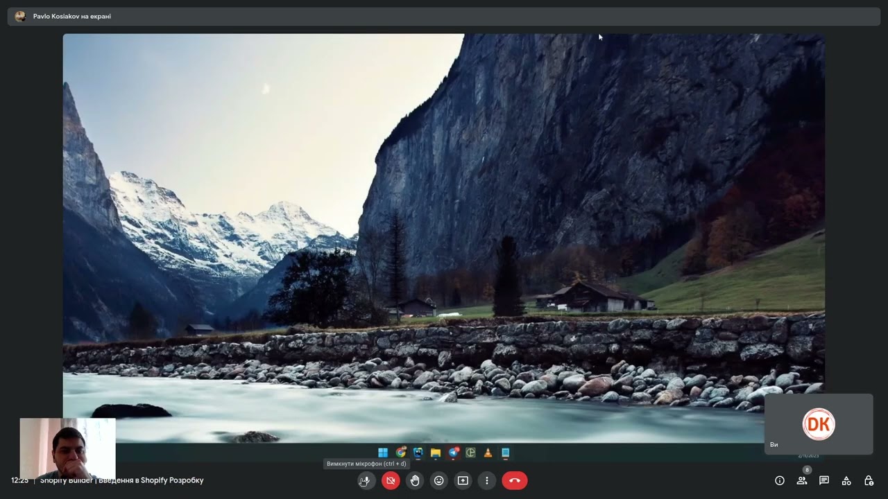The width and height of the screenshot is (888, 499).
Task: Open the emoji reactions panel
Action: [438, 480]
